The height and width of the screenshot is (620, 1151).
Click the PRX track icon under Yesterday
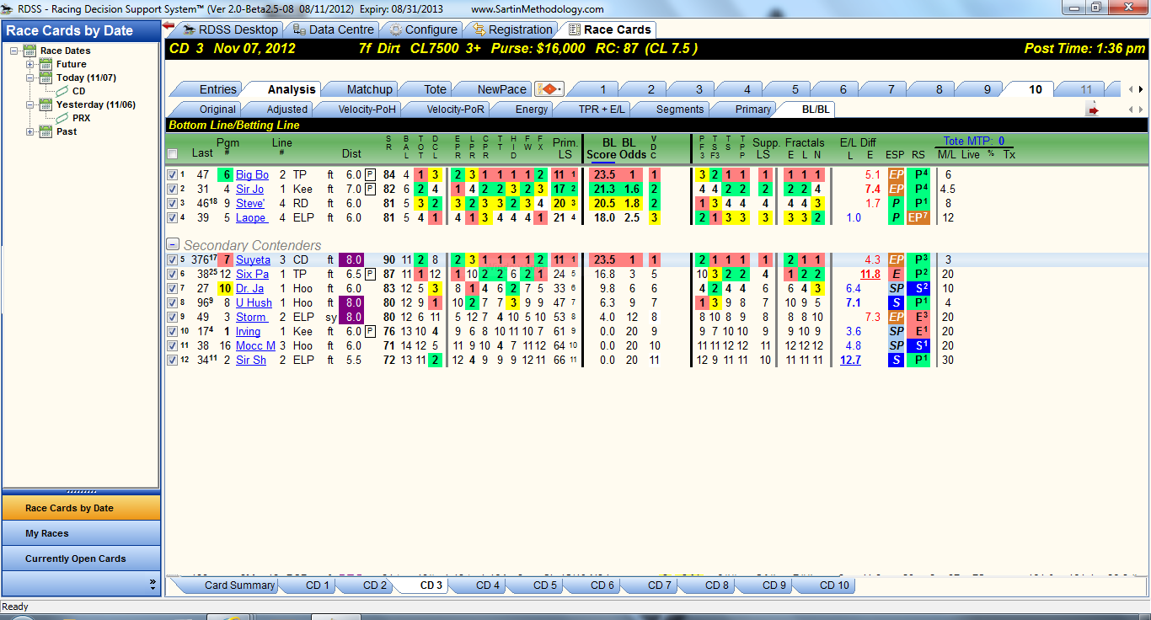pos(63,118)
